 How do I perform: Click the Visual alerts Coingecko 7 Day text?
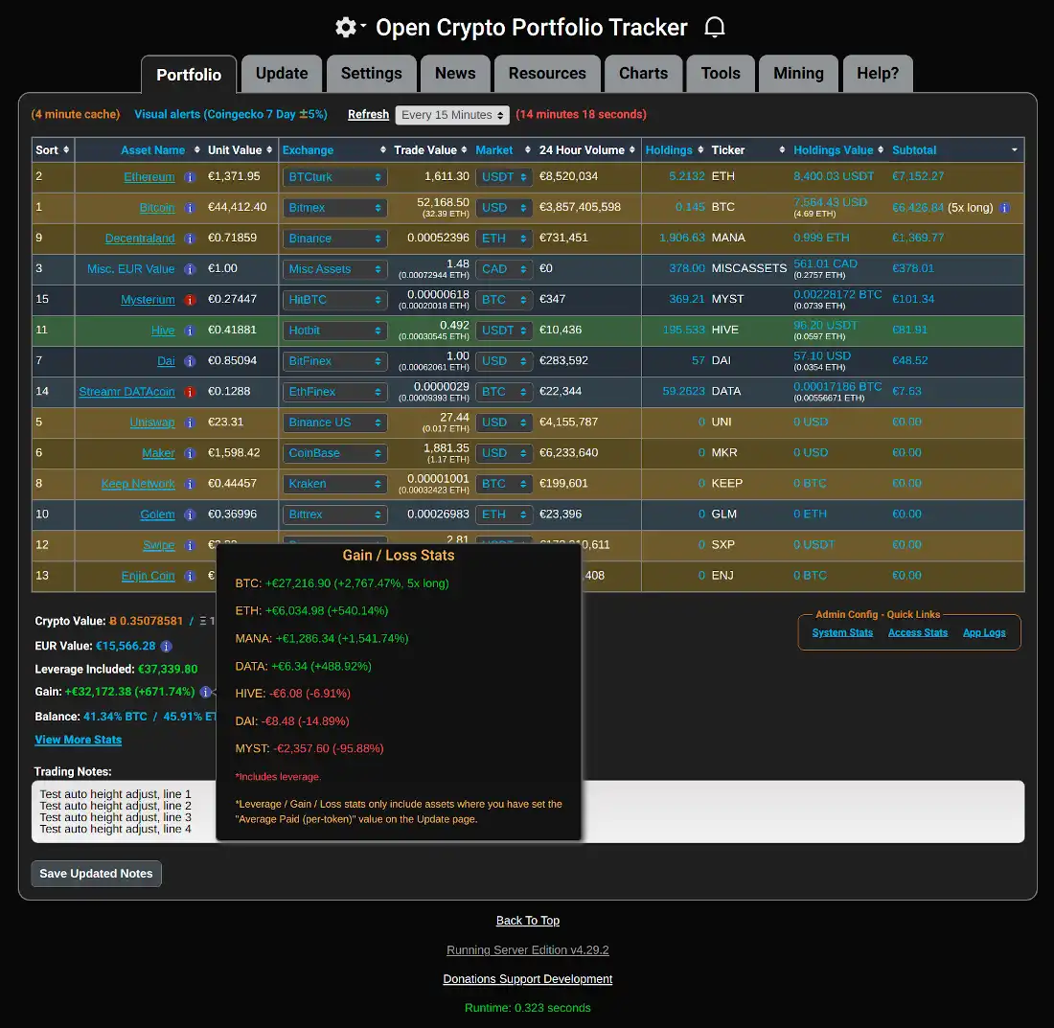tap(231, 115)
